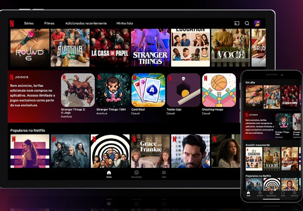The height and width of the screenshot is (211, 303).
Task: Open La Casa de Papel on phone
Action: point(289,97)
